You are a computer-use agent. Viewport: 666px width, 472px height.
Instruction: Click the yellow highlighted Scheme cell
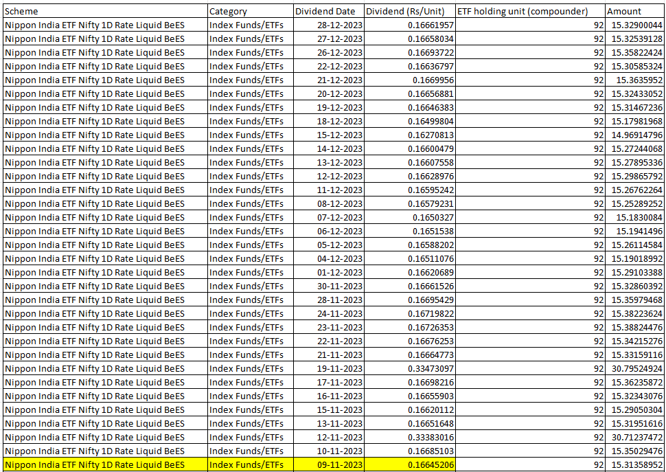click(x=106, y=464)
